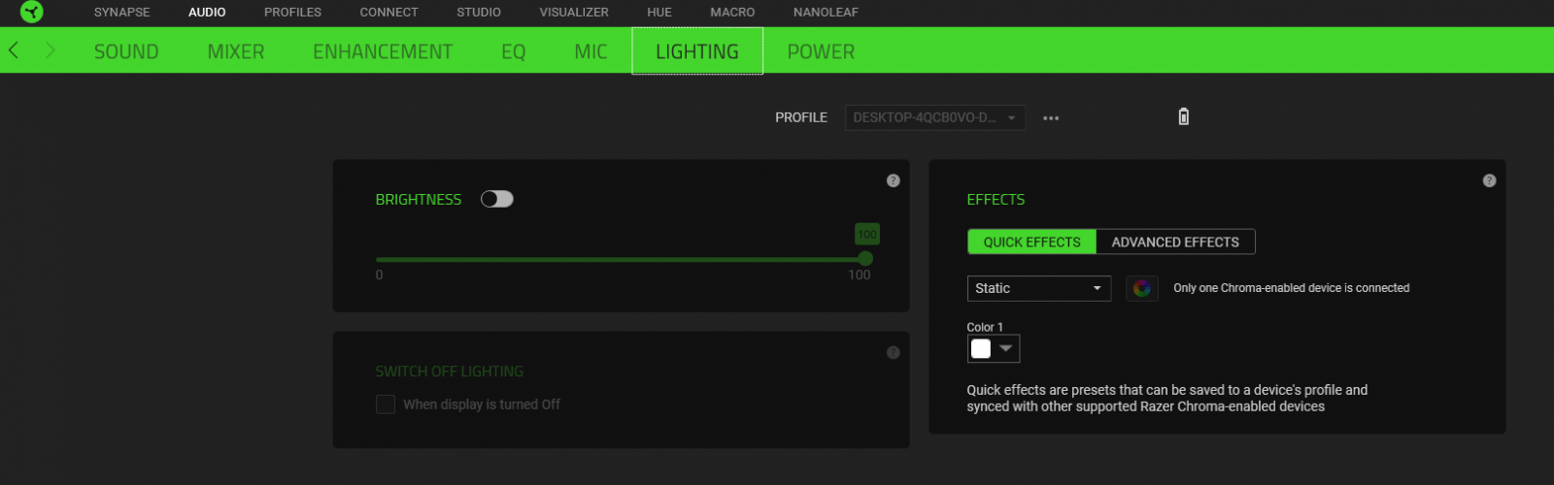
Task: Open help for Brightness panel
Action: [x=894, y=180]
